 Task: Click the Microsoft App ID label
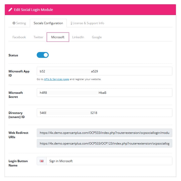click(x=19, y=73)
